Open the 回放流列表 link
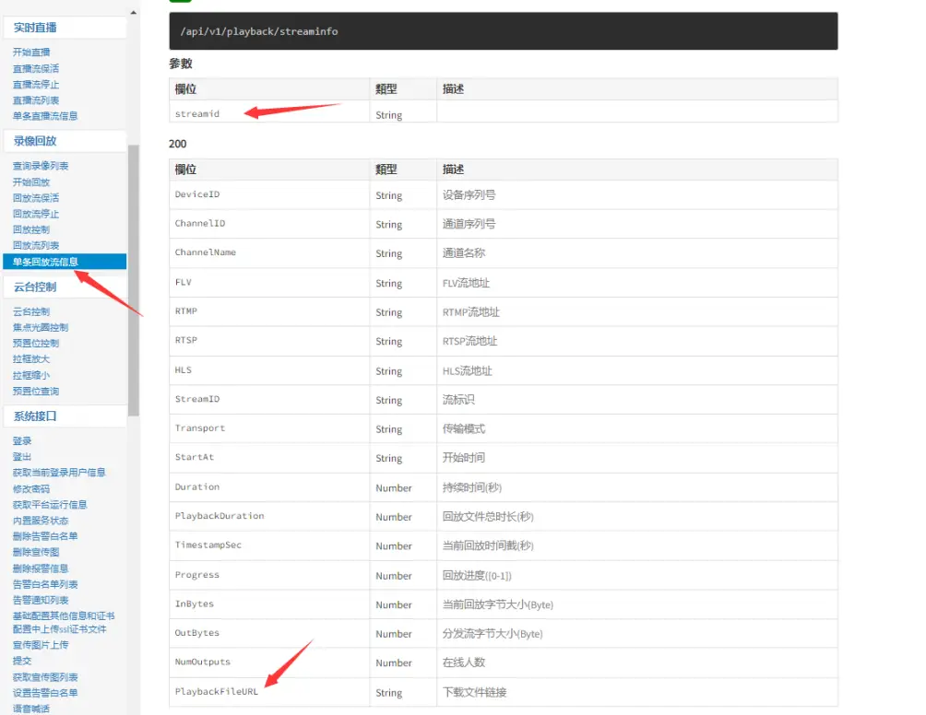926x715 pixels. [36, 245]
